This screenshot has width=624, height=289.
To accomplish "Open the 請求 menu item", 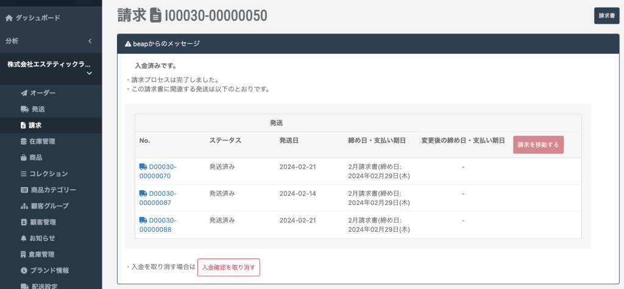I will point(35,126).
